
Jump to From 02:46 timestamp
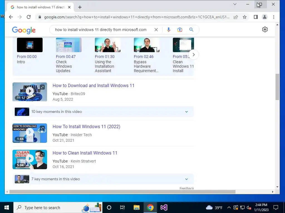click(x=144, y=57)
